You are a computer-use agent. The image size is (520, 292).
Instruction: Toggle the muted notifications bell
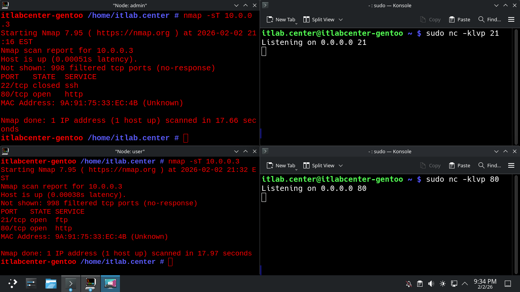[x=409, y=284]
